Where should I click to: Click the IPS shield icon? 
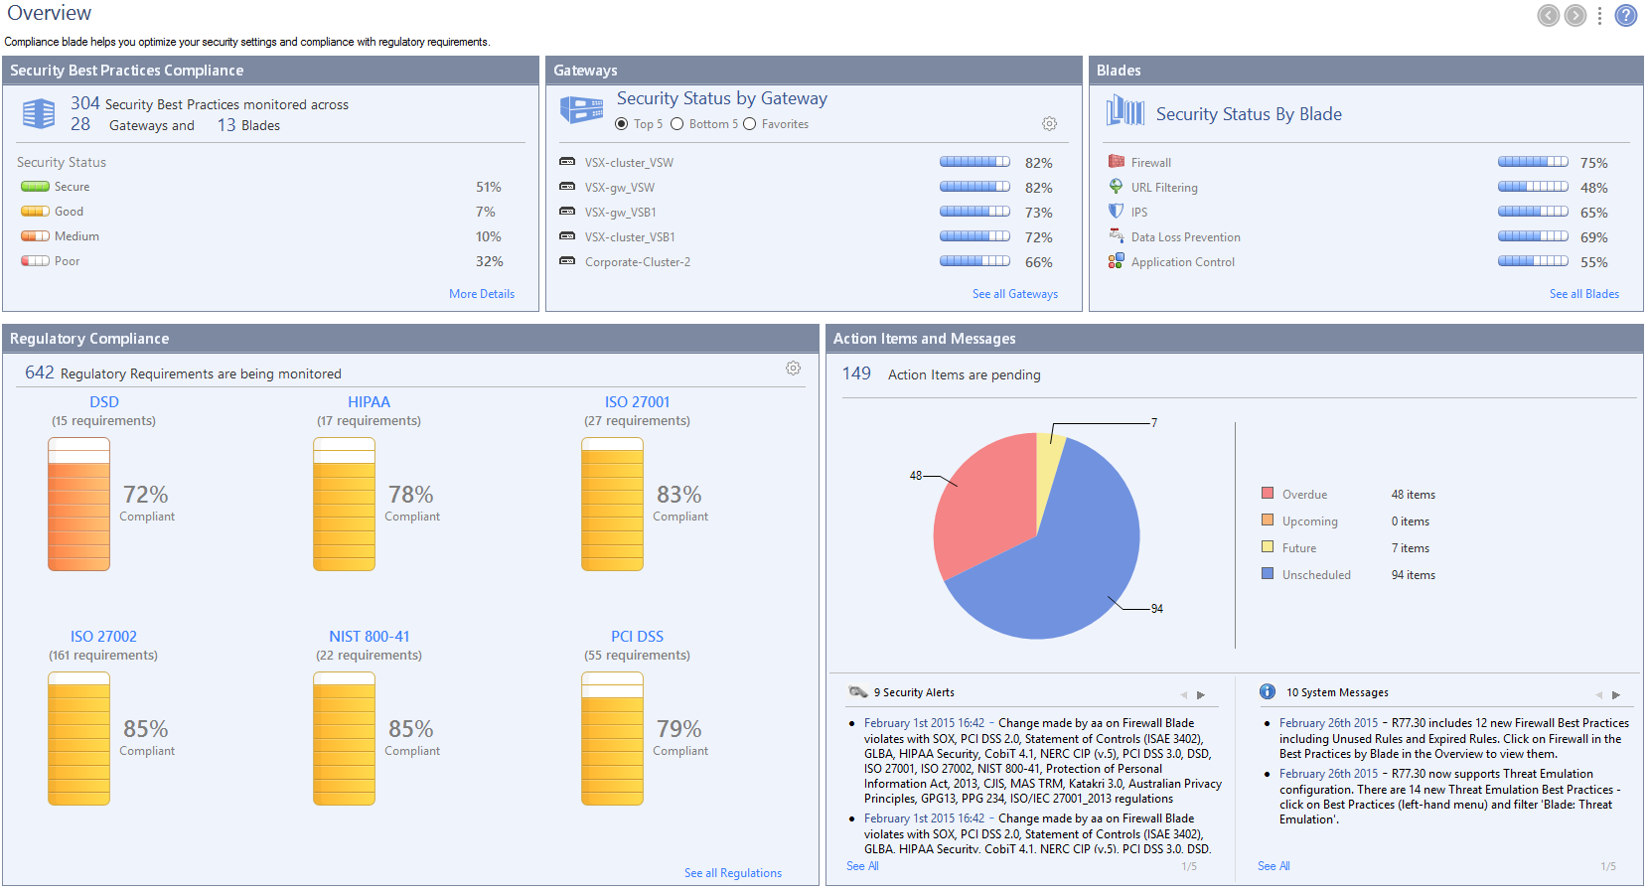(x=1117, y=211)
